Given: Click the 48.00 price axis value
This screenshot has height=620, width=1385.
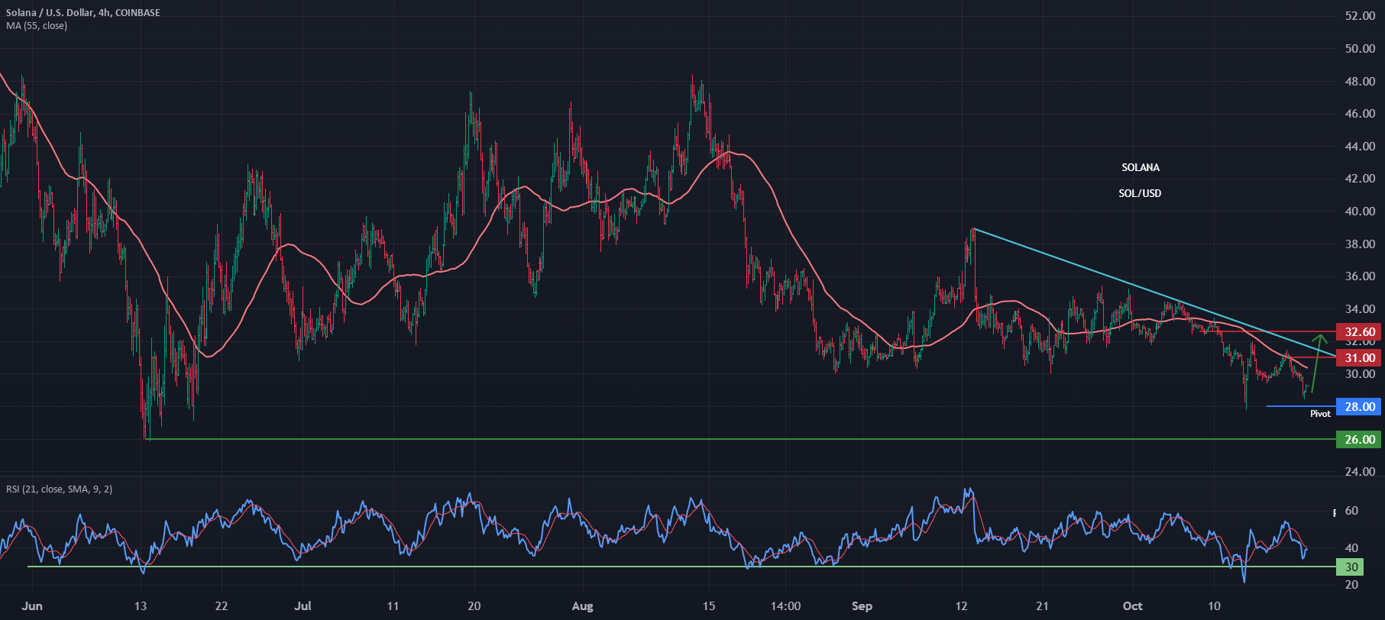Looking at the screenshot, I should tap(1360, 82).
